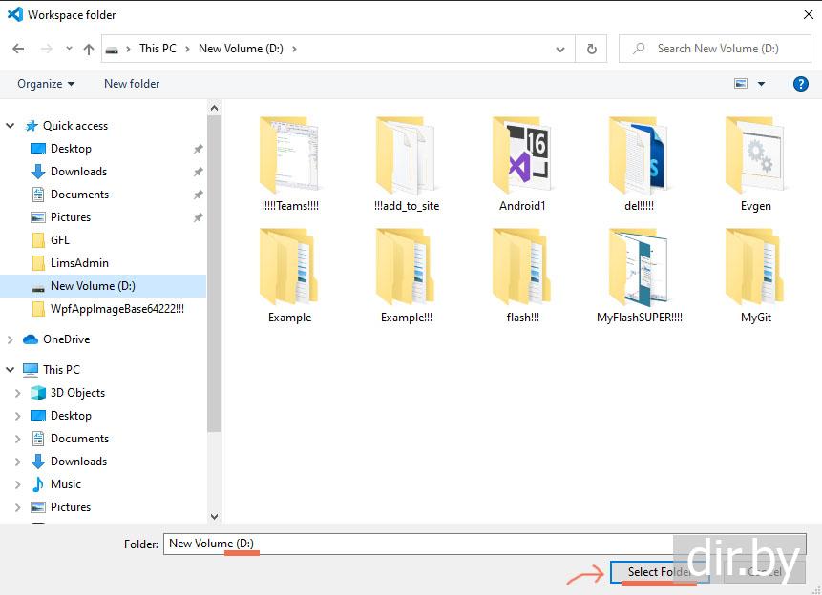822x595 pixels.
Task: Click the !!!!!Teams!!!! folder icon
Action: click(x=289, y=155)
